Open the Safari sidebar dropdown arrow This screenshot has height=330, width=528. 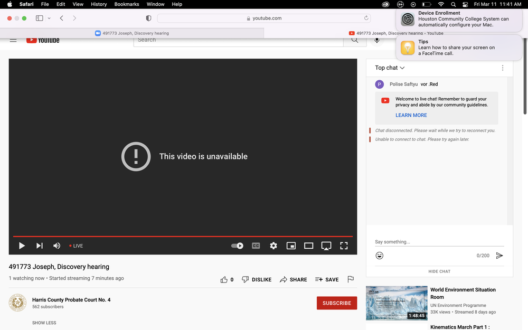[x=49, y=18]
